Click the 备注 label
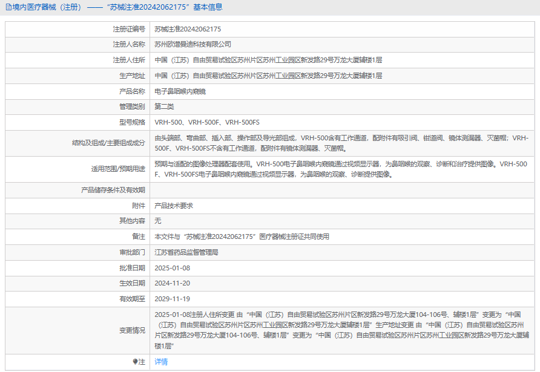Viewport: 540px width, 372px height. (139, 237)
